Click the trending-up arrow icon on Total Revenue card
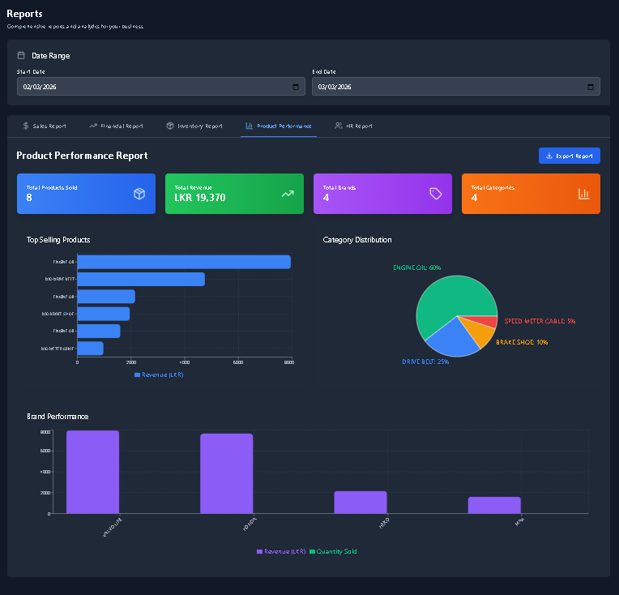This screenshot has width=619, height=595. tap(288, 194)
